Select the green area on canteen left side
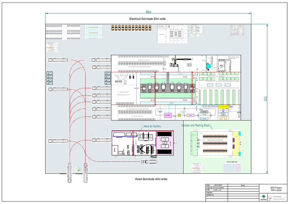 (194, 144)
